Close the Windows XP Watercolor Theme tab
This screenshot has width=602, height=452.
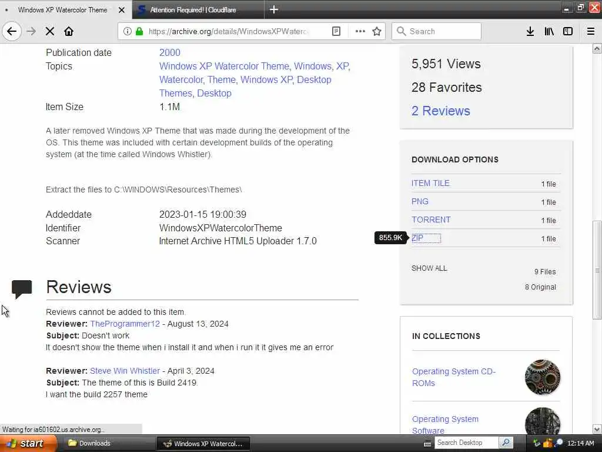[x=122, y=10]
